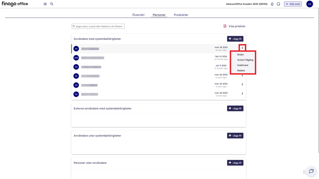The width and height of the screenshot is (319, 179).
Task: Click the Dölj chatt button
Action: 293,4
